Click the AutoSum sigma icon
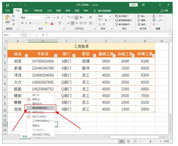178x146 pixels. tap(154, 16)
